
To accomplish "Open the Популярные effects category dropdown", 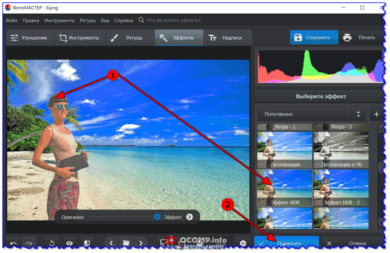I will (x=312, y=114).
